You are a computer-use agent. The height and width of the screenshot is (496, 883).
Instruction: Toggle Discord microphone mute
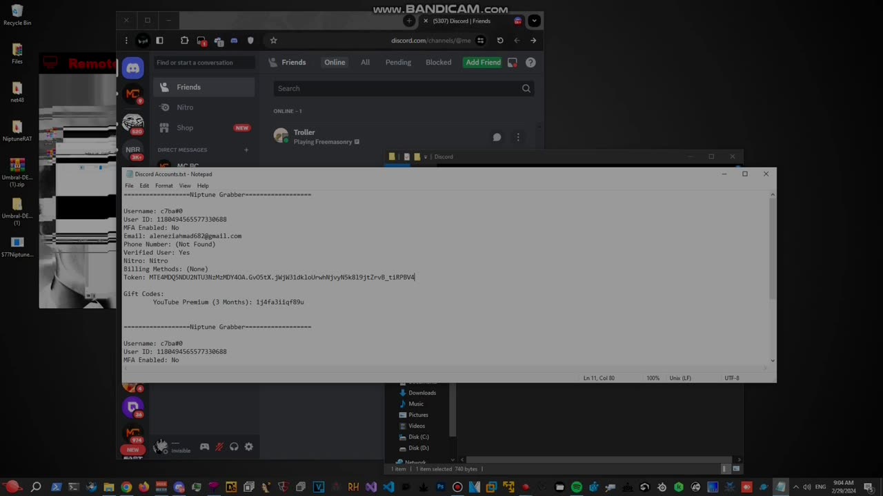[219, 446]
